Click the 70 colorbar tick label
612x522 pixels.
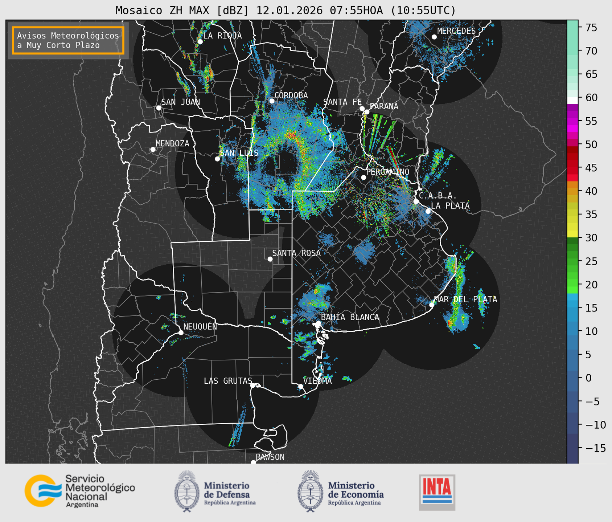tap(591, 51)
